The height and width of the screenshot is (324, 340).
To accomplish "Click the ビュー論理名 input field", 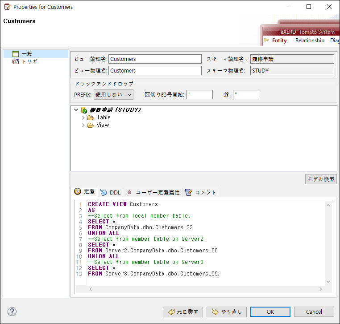I will 155,59.
